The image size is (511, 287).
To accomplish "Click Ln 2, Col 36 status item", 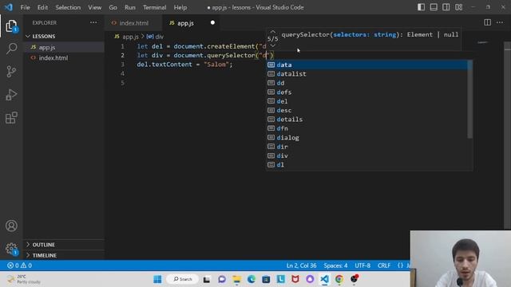I will (302, 265).
